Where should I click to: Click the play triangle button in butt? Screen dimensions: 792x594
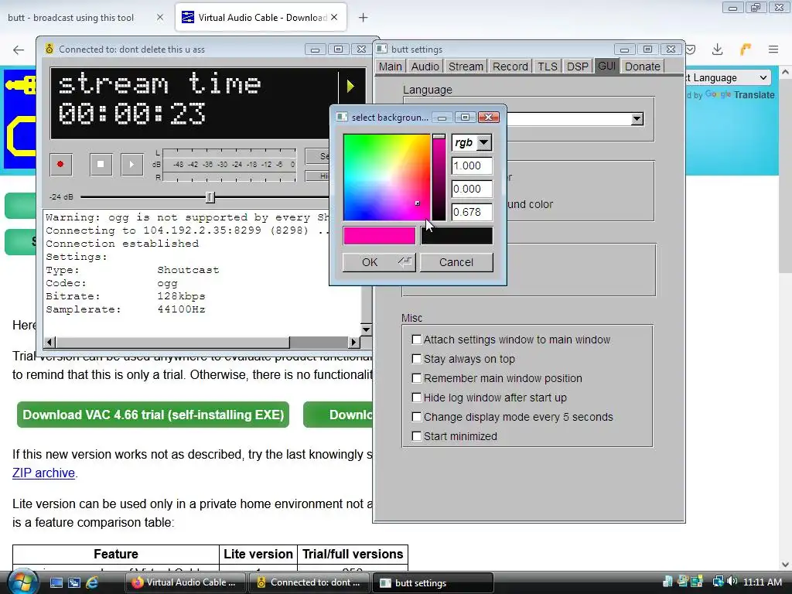tap(131, 164)
